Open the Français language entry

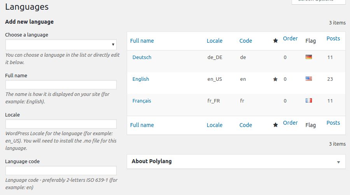tap(142, 101)
